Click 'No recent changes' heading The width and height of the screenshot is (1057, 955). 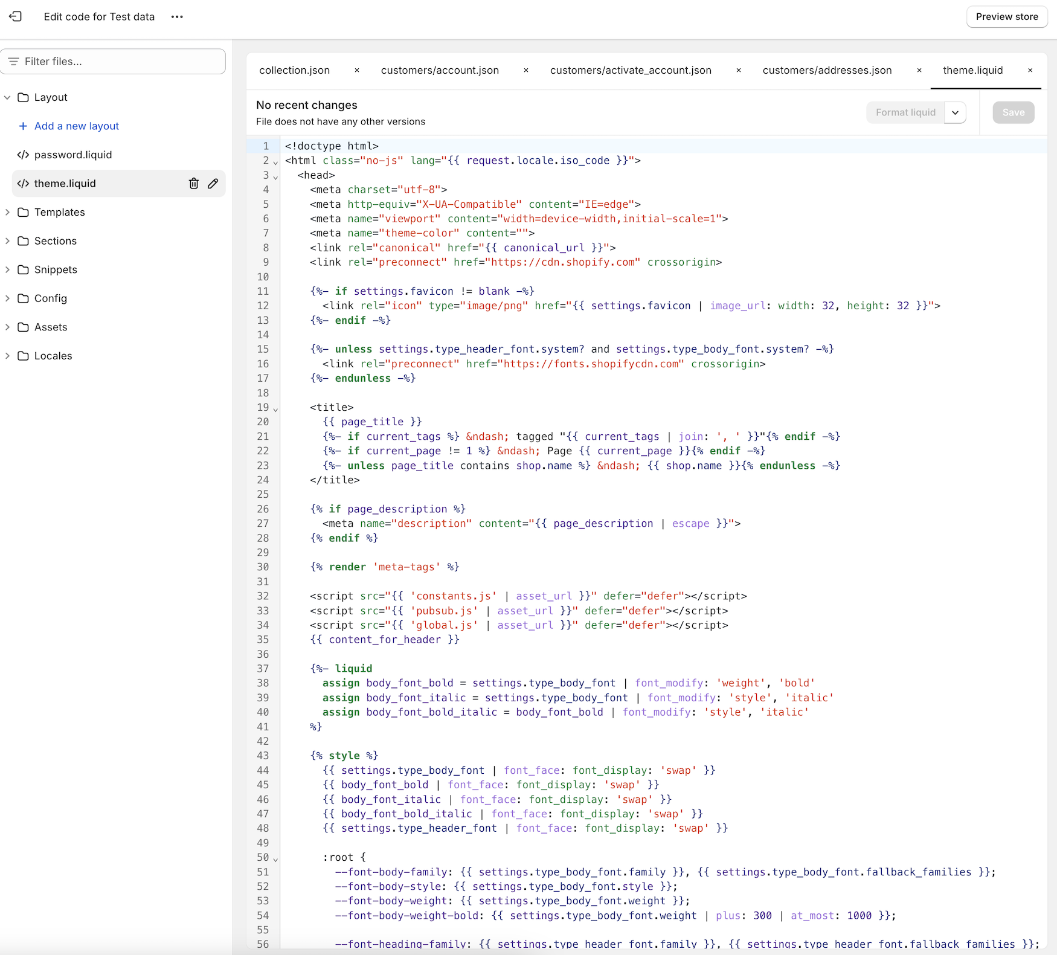(307, 105)
